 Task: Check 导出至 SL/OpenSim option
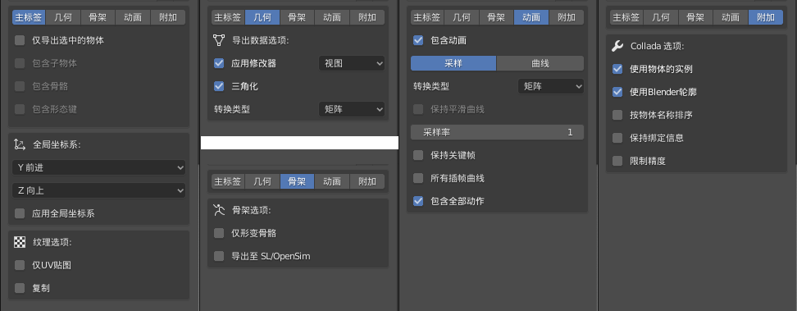click(219, 256)
